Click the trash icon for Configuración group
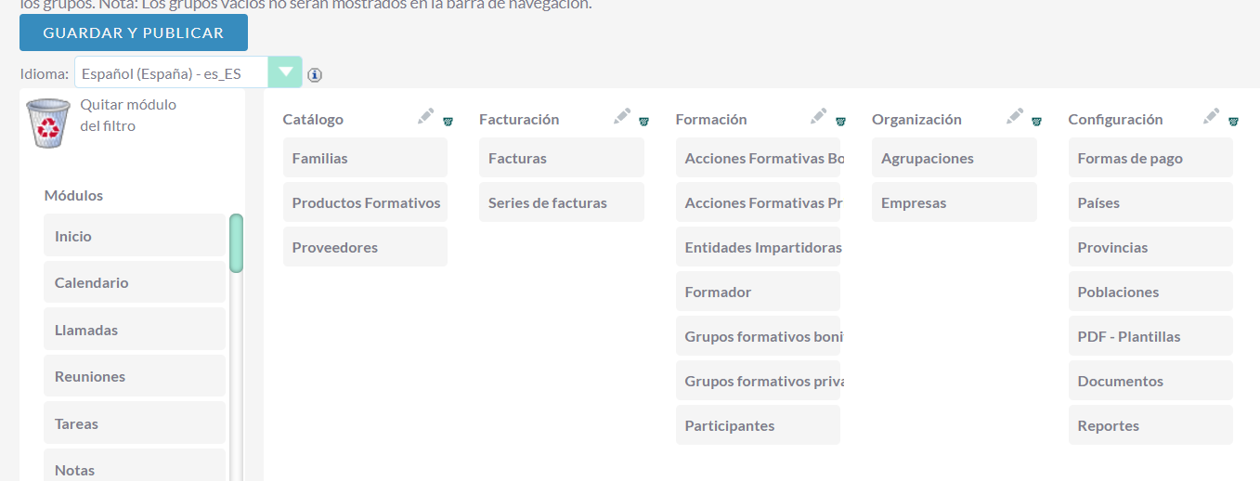Image resolution: width=1260 pixels, height=481 pixels. [x=1233, y=121]
